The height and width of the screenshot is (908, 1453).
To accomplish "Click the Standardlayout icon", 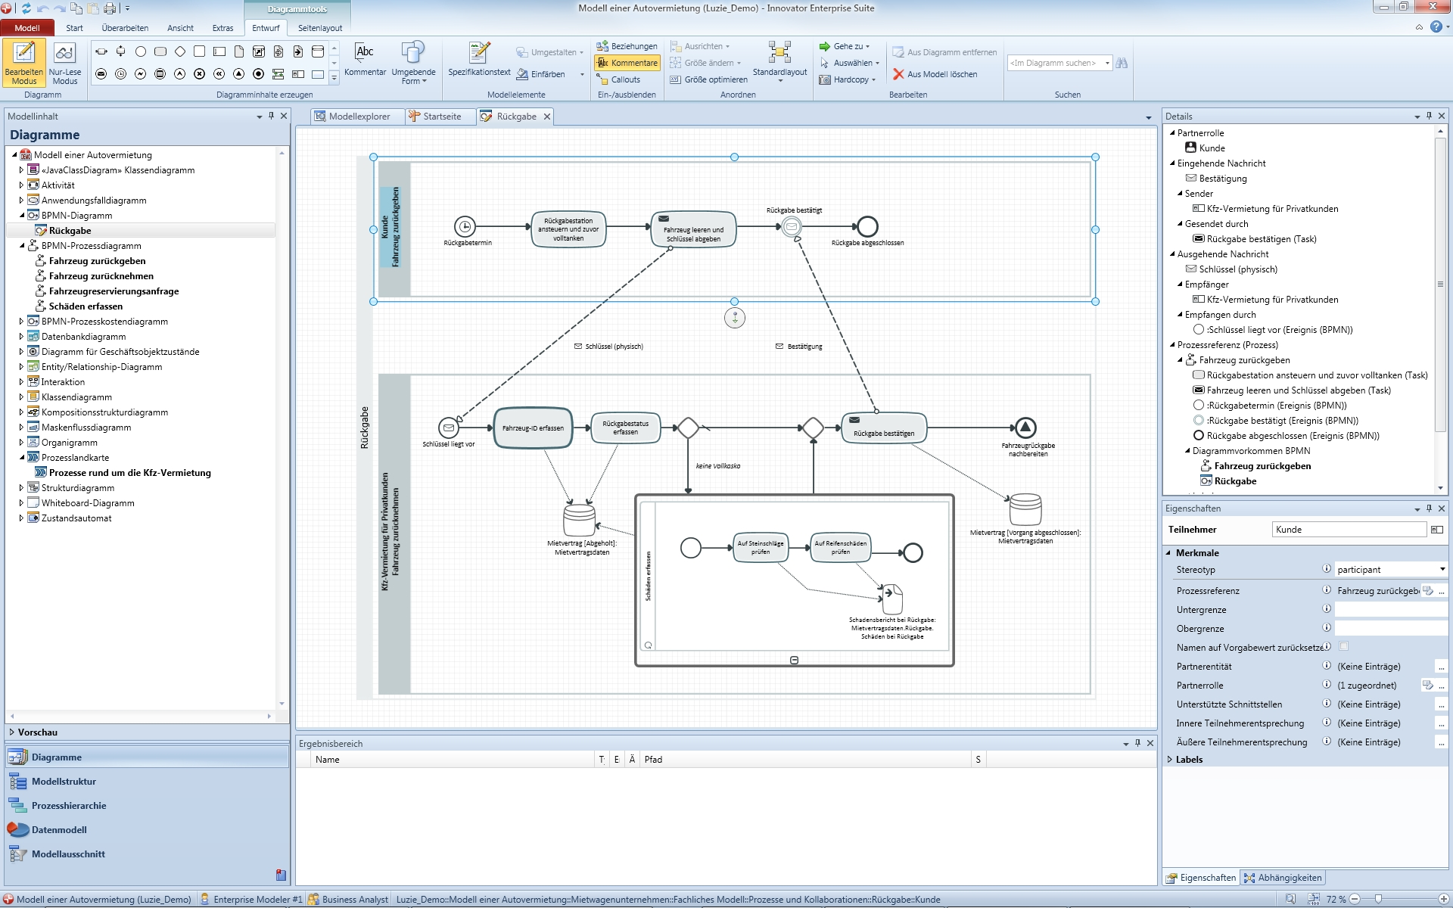I will (x=779, y=53).
